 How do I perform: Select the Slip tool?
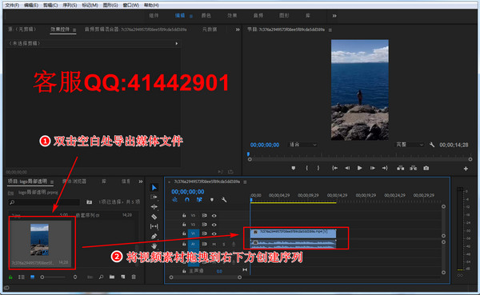154,226
